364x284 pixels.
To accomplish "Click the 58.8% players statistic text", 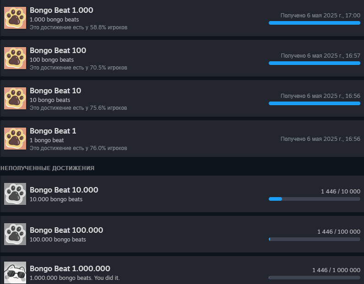I will tap(78, 27).
